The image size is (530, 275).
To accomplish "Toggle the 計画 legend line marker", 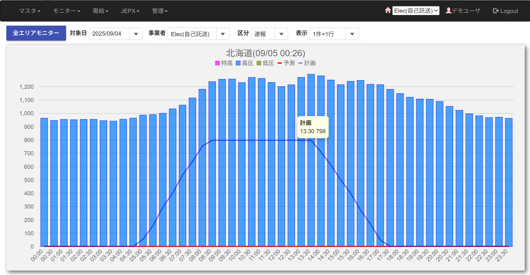I will click(x=300, y=63).
